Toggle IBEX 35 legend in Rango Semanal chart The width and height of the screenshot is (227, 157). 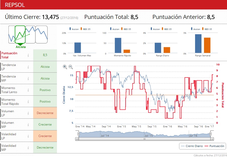point(207,29)
